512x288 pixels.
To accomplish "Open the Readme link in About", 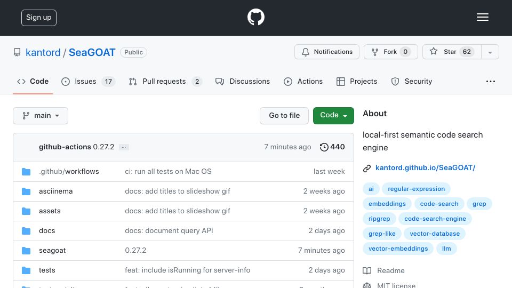I will click(390, 271).
